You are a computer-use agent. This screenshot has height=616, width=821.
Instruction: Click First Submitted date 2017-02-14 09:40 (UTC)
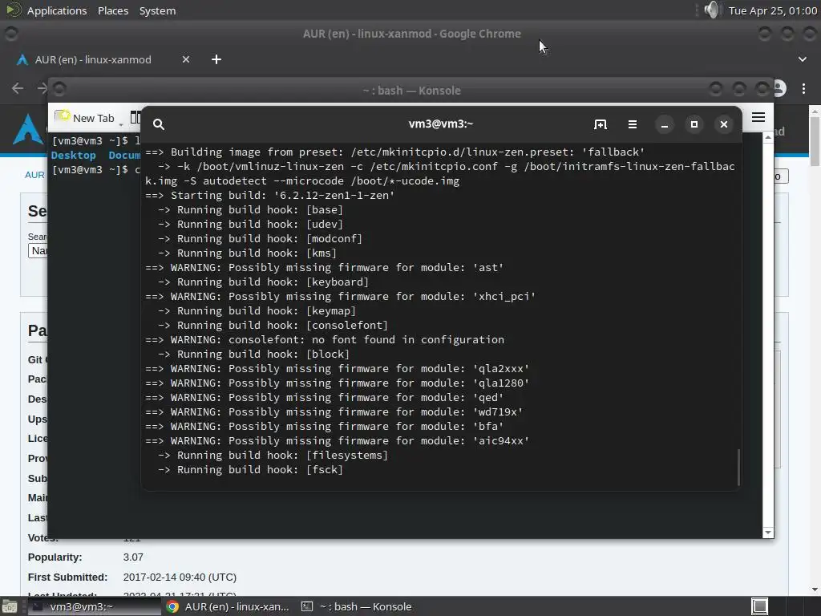click(180, 577)
